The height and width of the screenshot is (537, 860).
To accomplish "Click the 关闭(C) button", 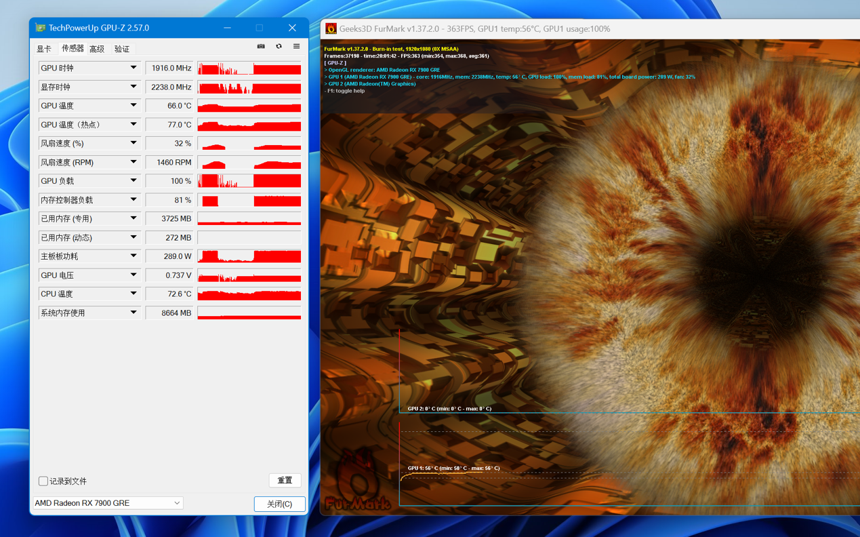I will [279, 504].
